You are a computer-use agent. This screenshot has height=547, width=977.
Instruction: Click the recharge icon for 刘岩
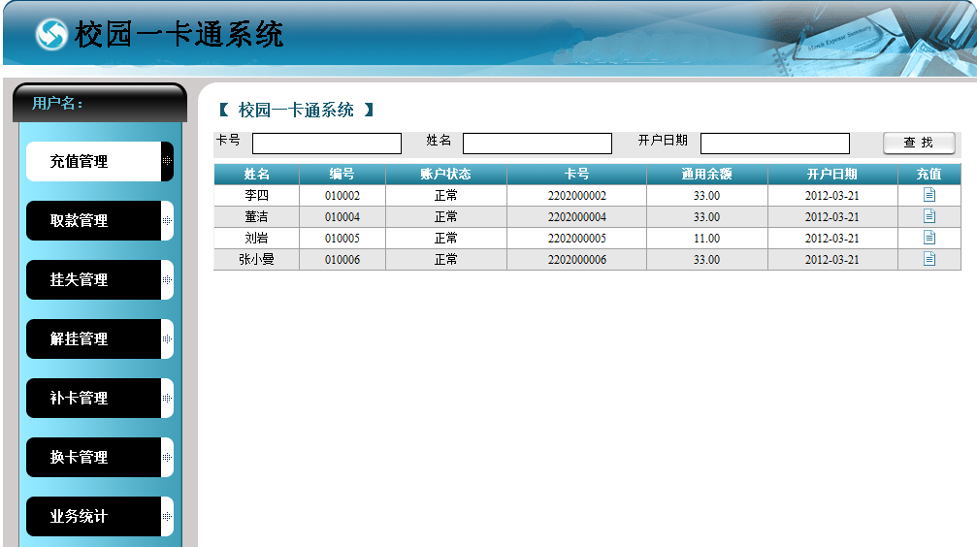pos(929,238)
